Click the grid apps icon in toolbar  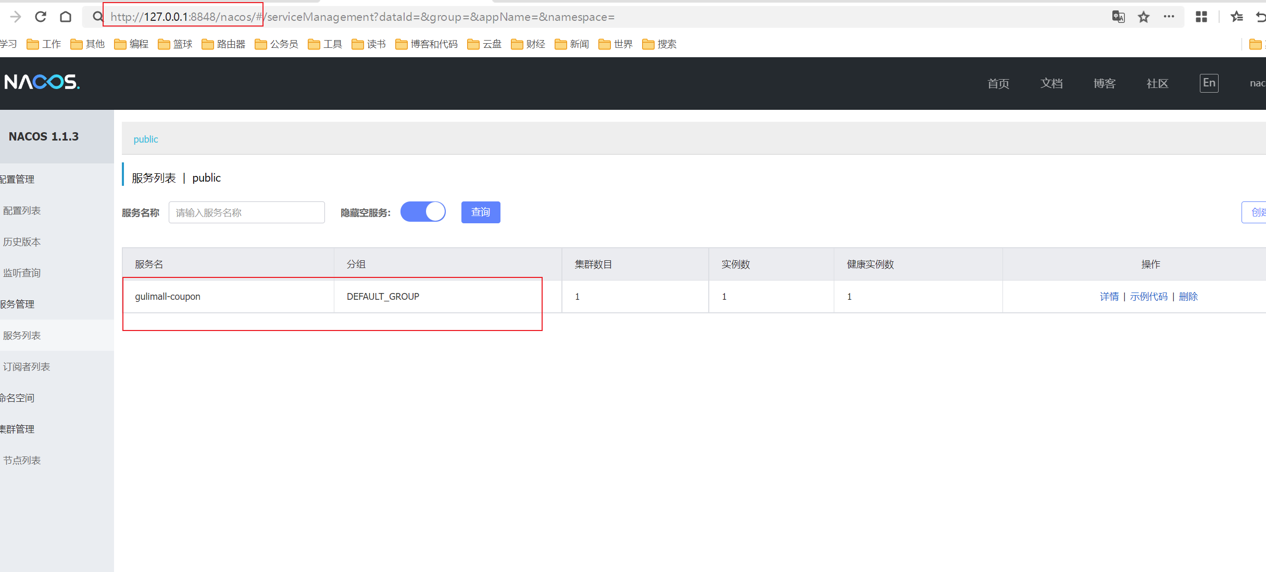click(1201, 17)
